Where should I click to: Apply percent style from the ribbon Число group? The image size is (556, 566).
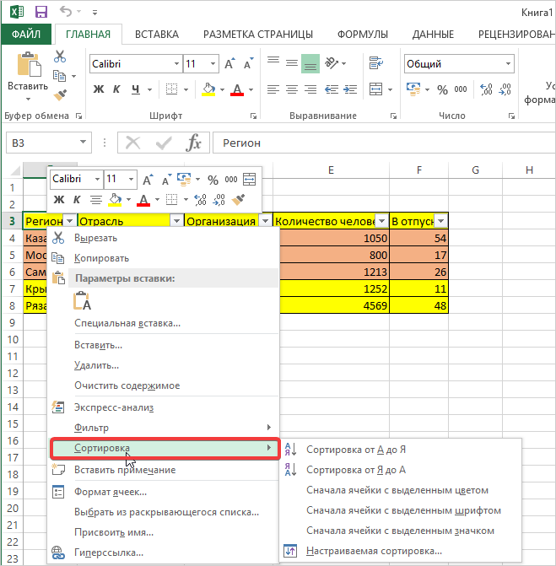[443, 89]
